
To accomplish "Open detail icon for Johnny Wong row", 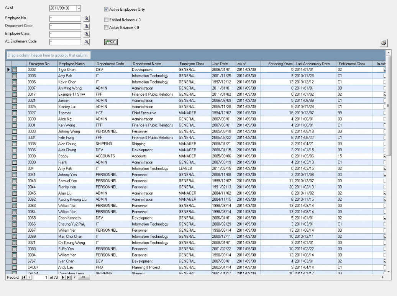I will (15, 131).
